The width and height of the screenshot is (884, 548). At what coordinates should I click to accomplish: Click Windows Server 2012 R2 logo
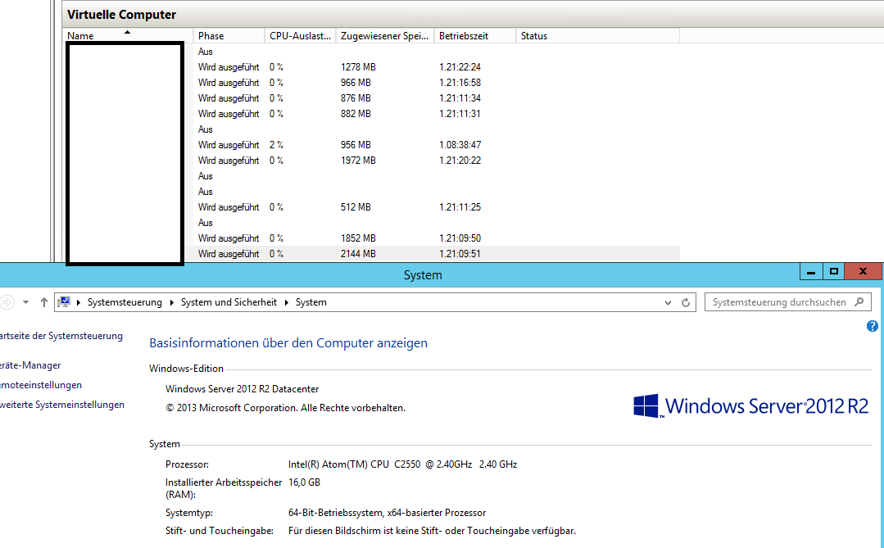pos(751,406)
